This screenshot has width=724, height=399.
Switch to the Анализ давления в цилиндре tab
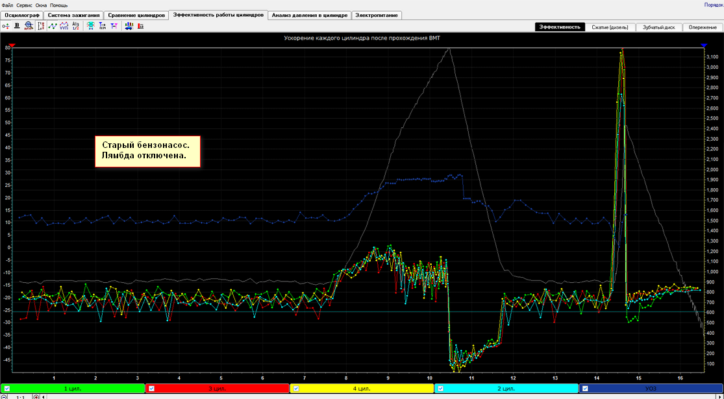pos(310,15)
